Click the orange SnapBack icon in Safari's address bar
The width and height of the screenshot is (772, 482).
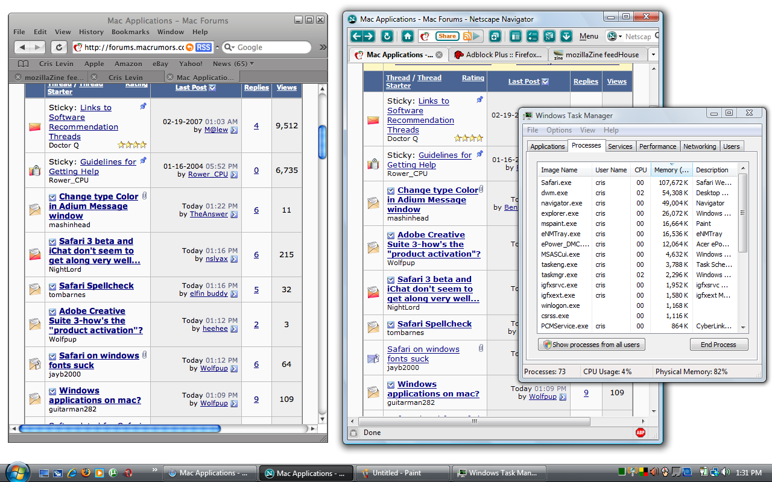click(189, 47)
